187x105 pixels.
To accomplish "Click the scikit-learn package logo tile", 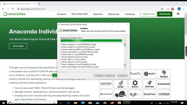I will [121, 94].
